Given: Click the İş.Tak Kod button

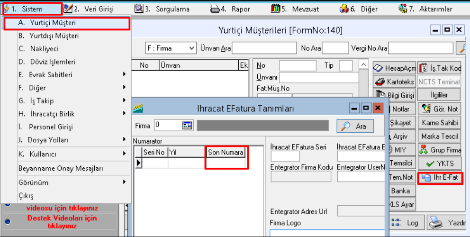Looking at the screenshot, I should (439, 68).
